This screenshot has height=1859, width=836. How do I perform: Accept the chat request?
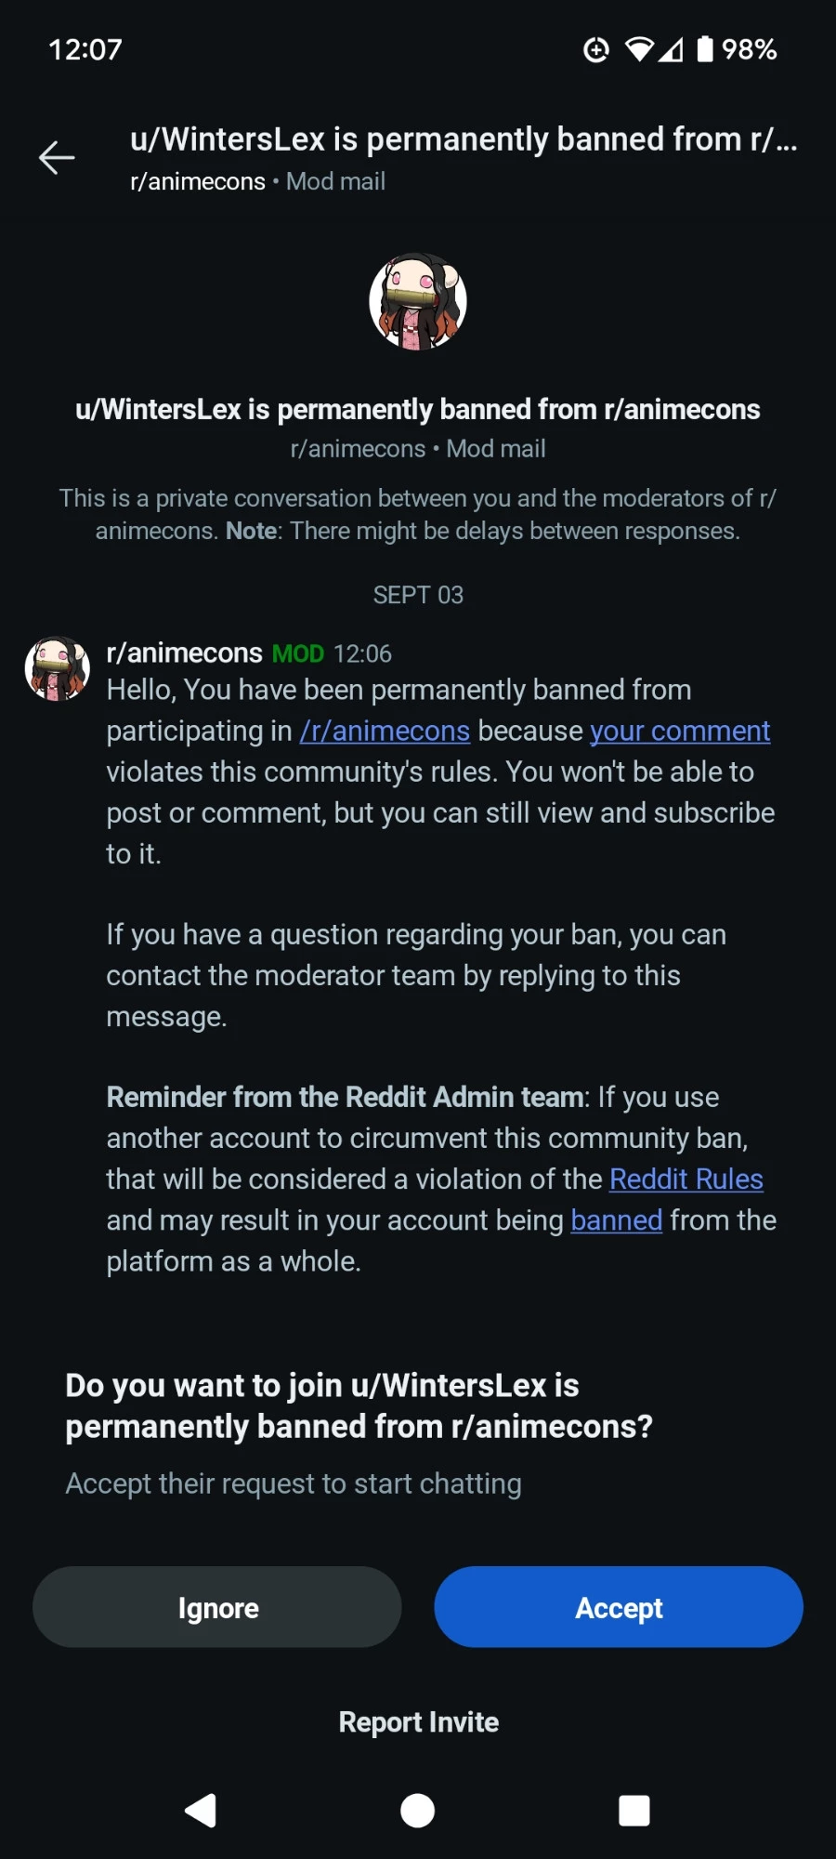619,1607
